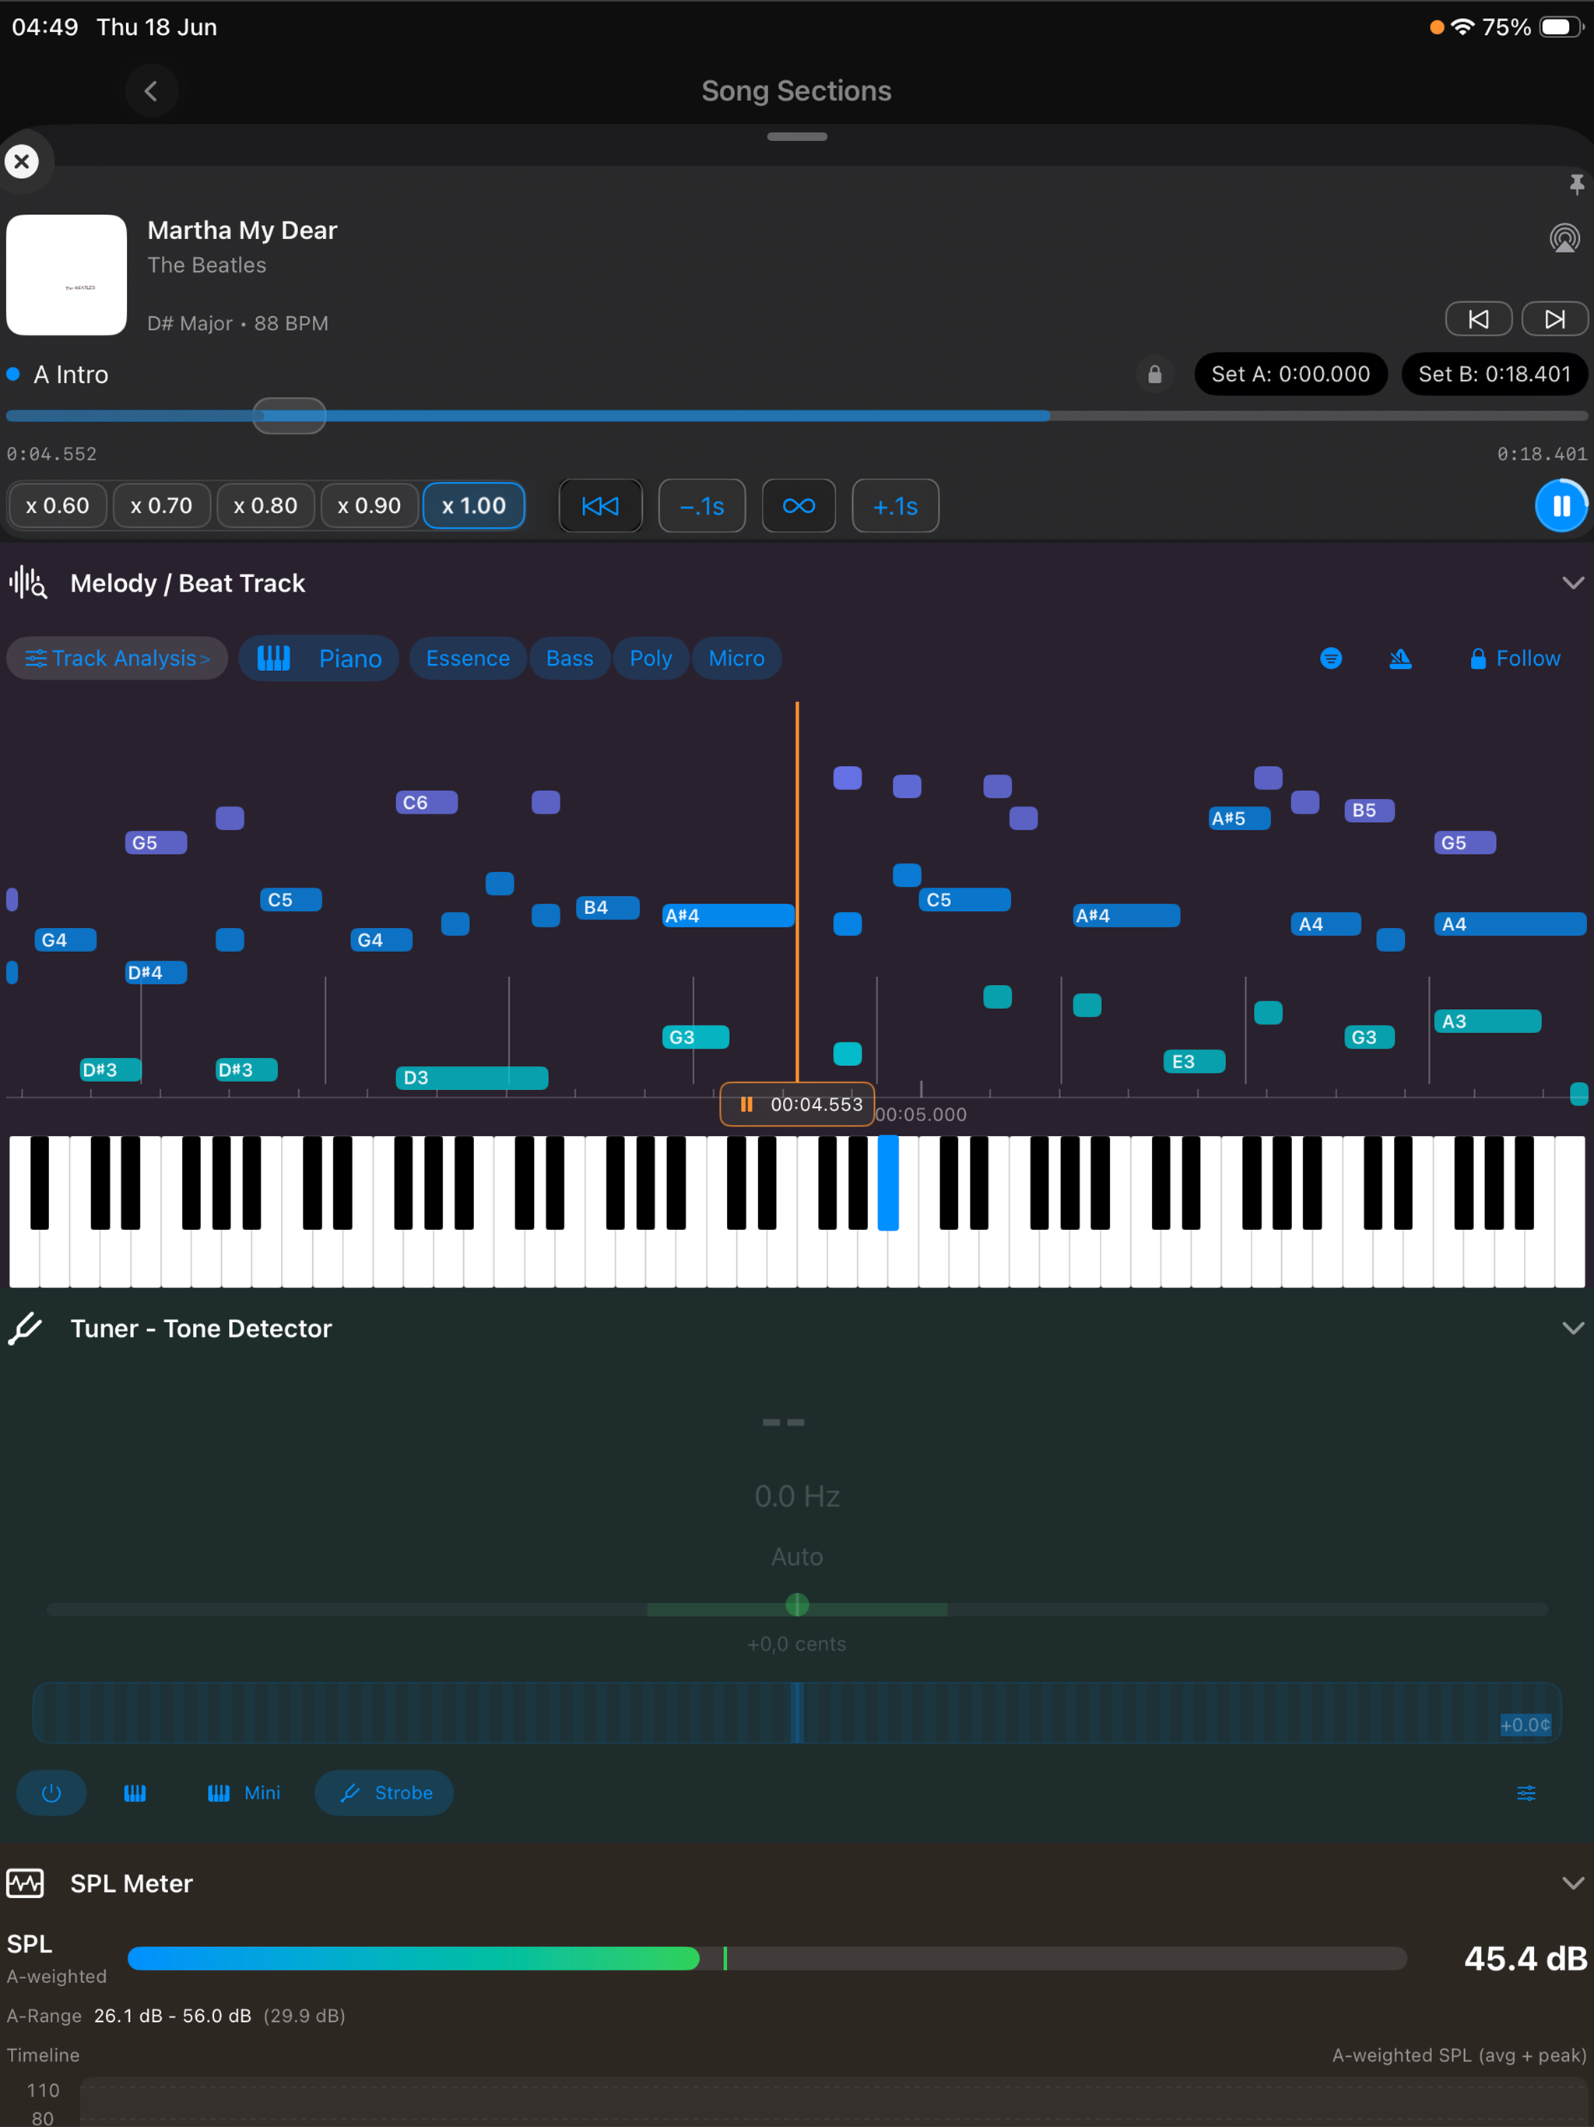1594x2127 pixels.
Task: Close the player panel with X button
Action: click(22, 161)
